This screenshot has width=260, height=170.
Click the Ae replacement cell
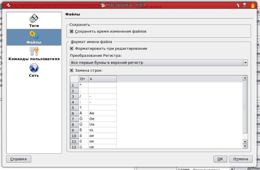click(x=102, y=113)
